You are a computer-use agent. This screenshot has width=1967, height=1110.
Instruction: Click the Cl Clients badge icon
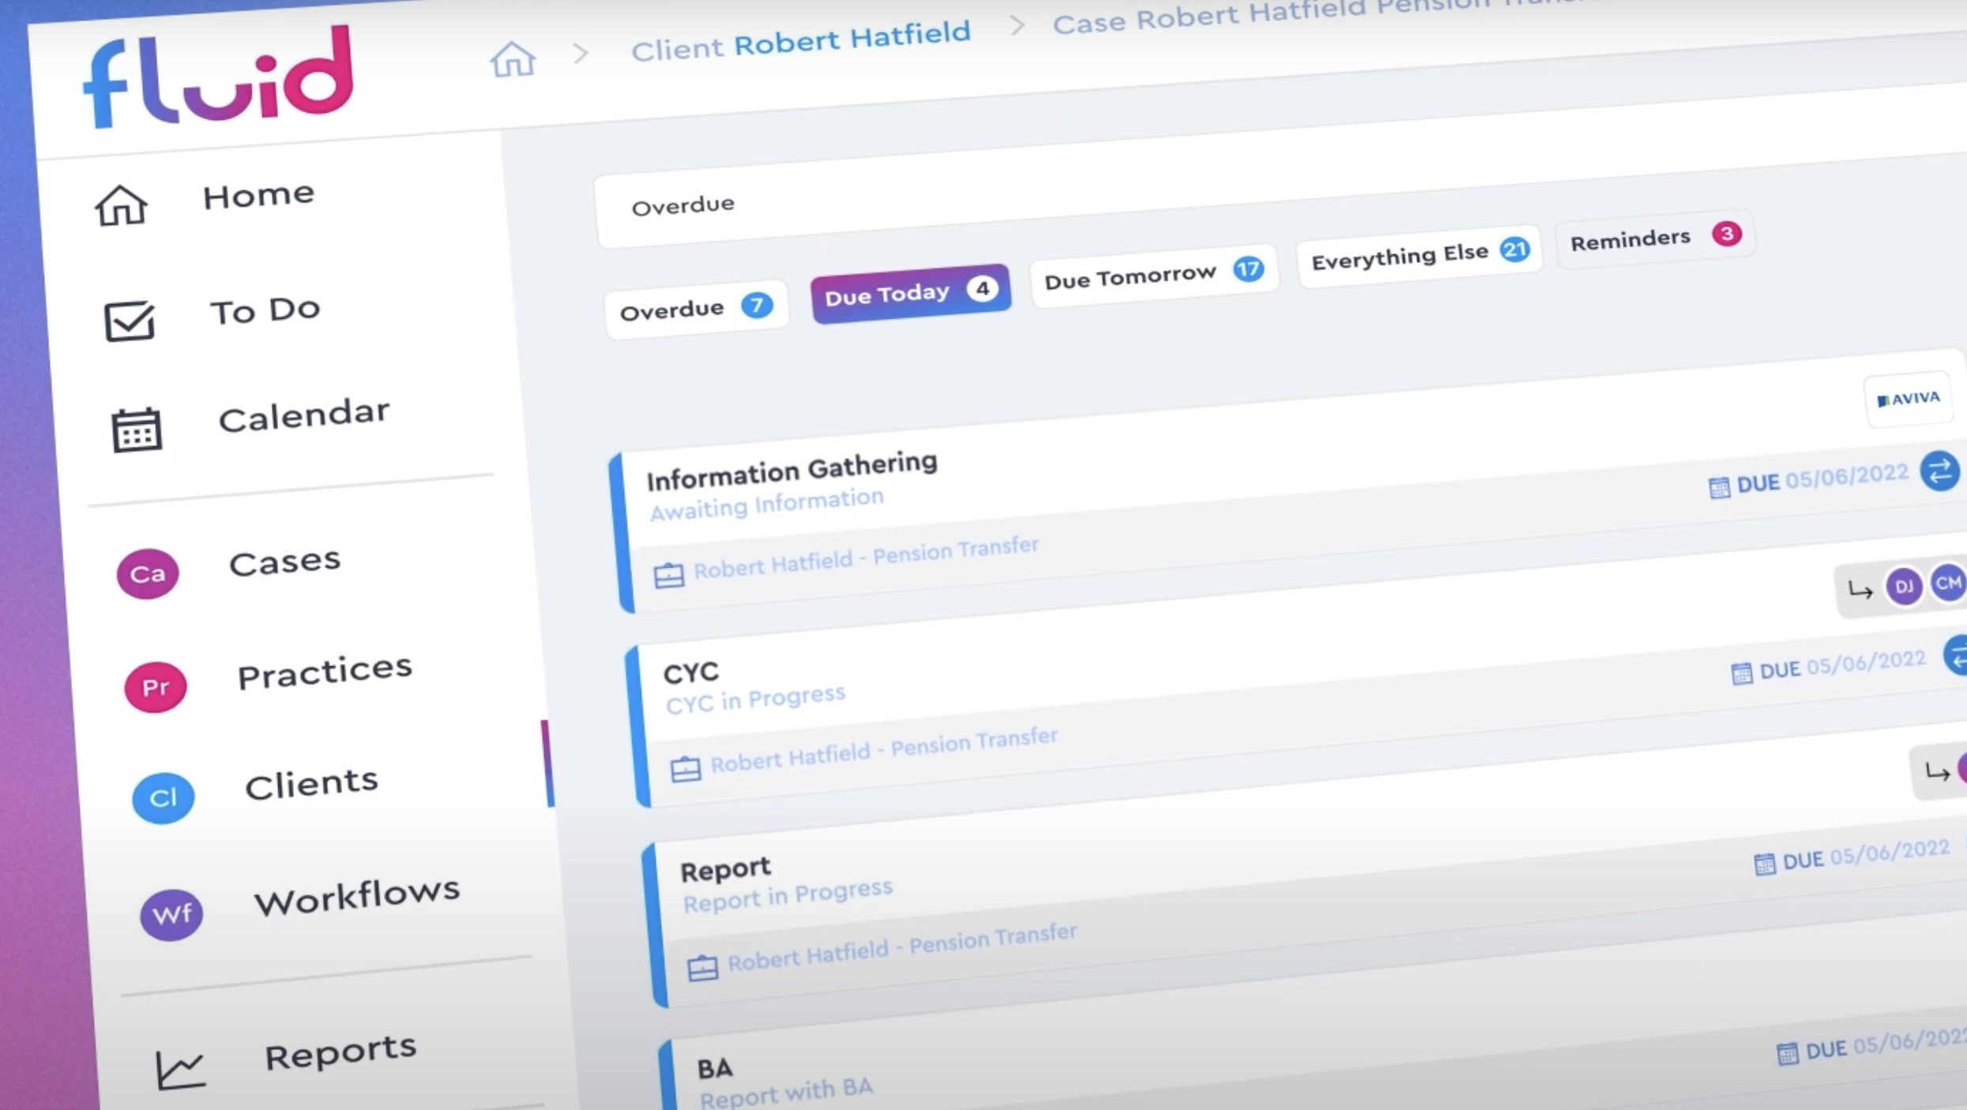pyautogui.click(x=164, y=798)
